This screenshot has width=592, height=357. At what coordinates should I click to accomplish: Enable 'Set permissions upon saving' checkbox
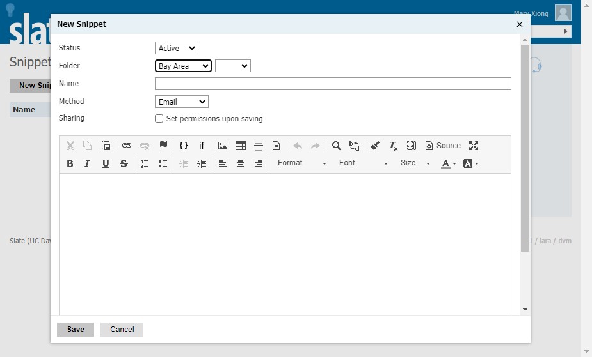[x=159, y=119]
